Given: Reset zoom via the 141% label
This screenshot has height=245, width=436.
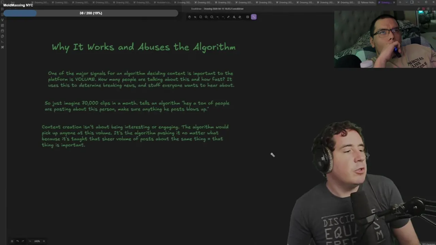Looking at the screenshot, I should (x=37, y=241).
